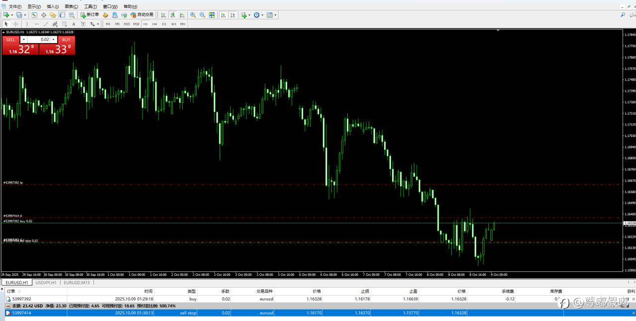This screenshot has width=636, height=321.
Task: Click the red BUY button
Action: (66, 40)
